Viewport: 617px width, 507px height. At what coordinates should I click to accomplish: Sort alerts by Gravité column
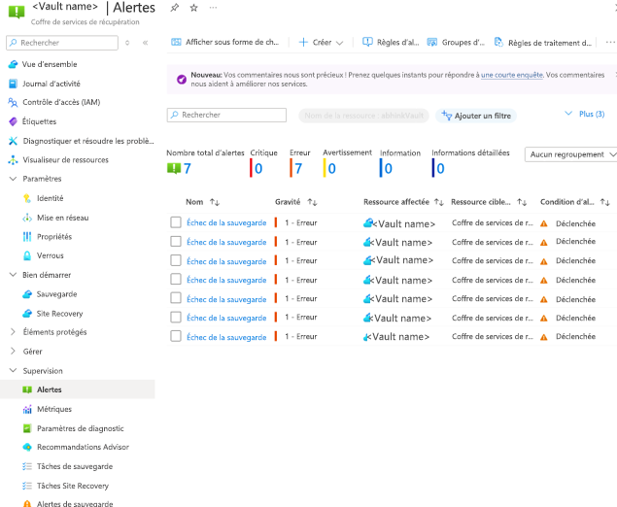[x=296, y=202]
